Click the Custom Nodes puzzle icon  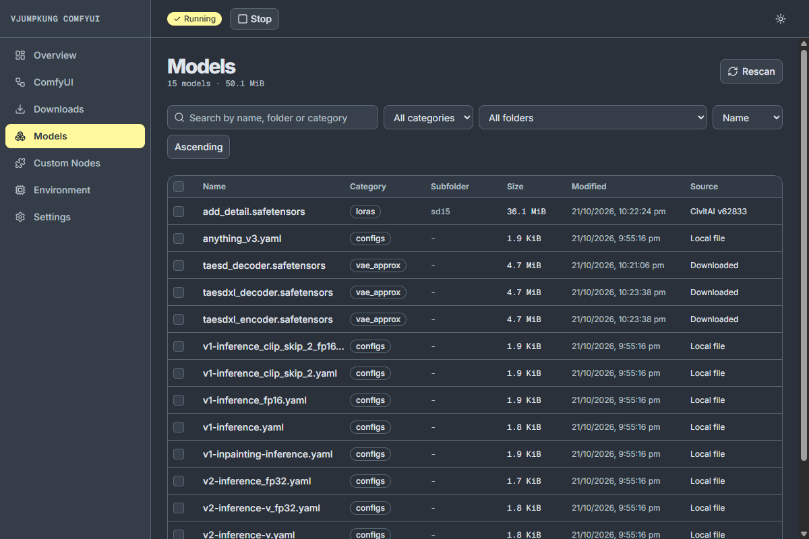pyautogui.click(x=20, y=163)
